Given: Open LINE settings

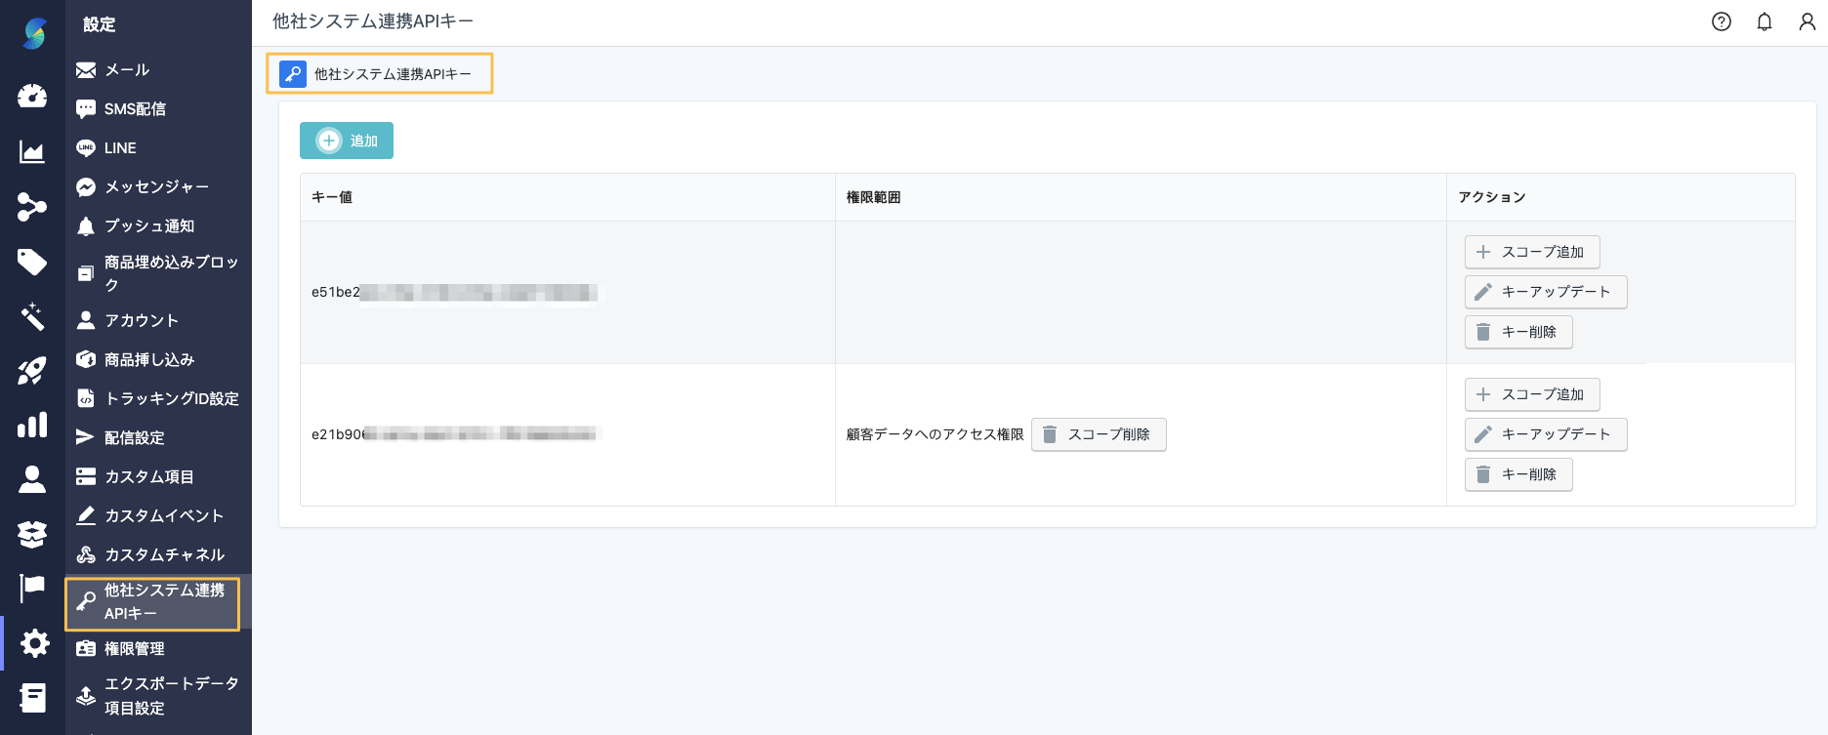Looking at the screenshot, I should click(158, 147).
